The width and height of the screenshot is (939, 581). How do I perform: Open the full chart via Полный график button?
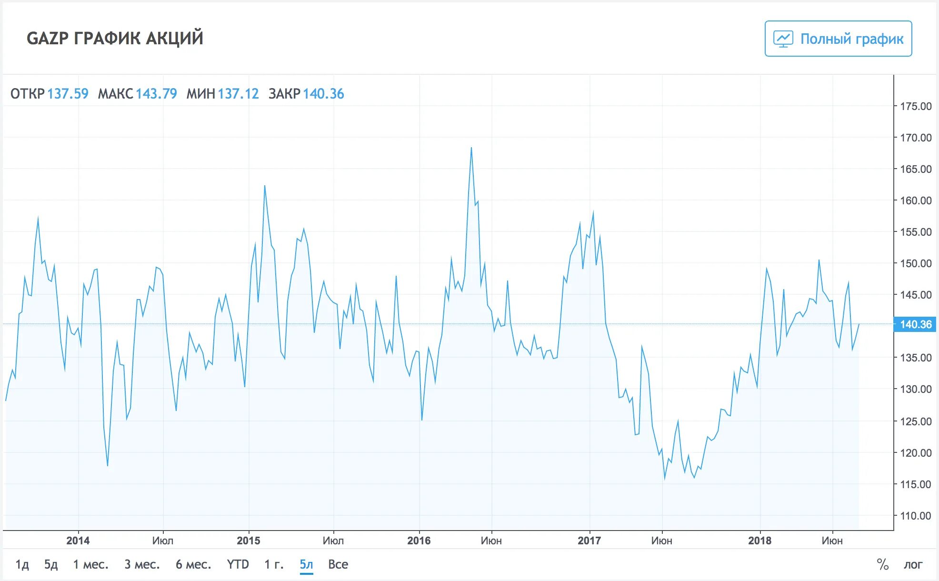(x=838, y=39)
